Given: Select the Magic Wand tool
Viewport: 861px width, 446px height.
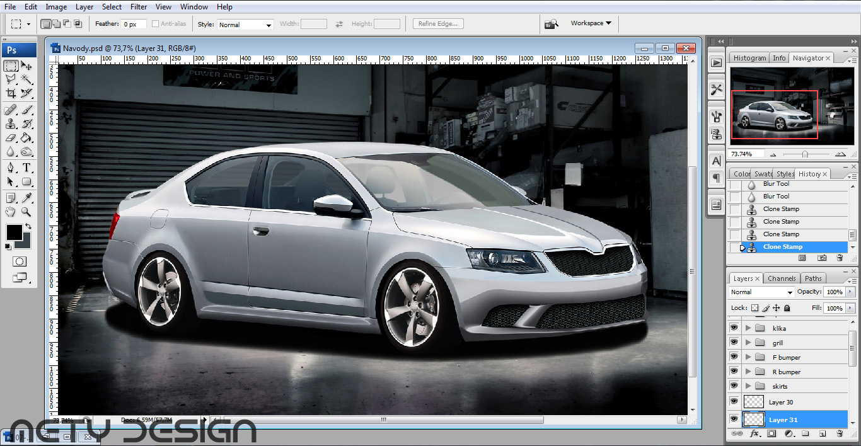Looking at the screenshot, I should pos(26,79).
